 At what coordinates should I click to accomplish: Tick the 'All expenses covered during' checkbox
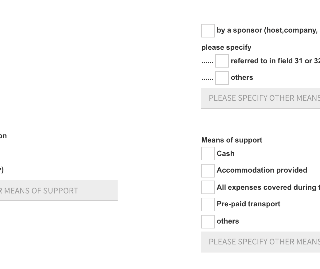point(208,187)
